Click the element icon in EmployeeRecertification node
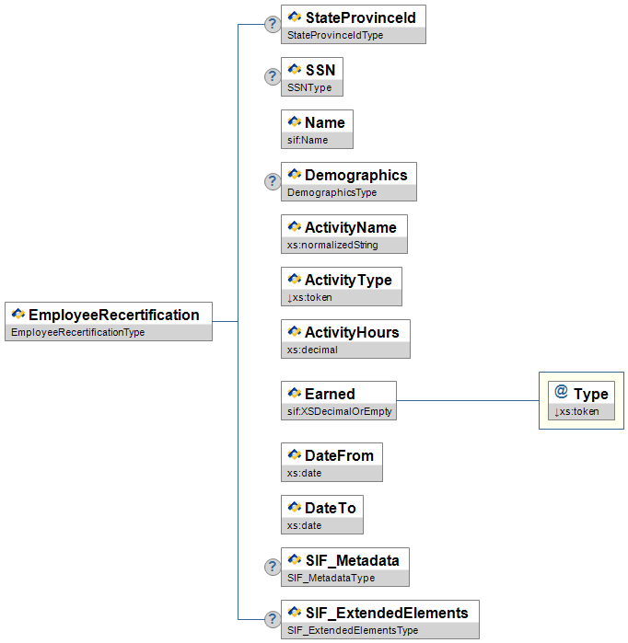Viewport: 628px width, 643px height. pos(18,315)
